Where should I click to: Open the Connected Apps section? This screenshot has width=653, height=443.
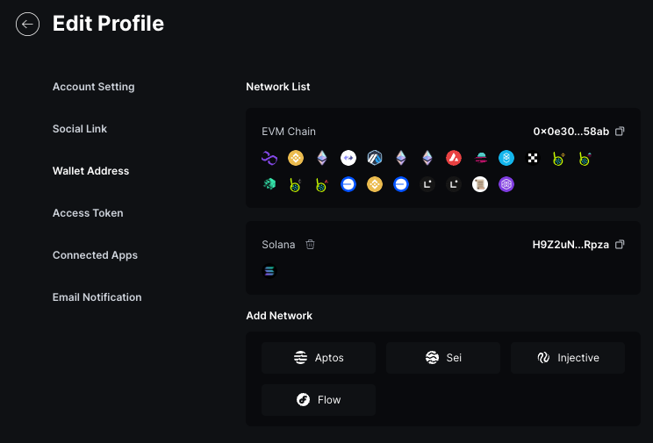point(95,255)
